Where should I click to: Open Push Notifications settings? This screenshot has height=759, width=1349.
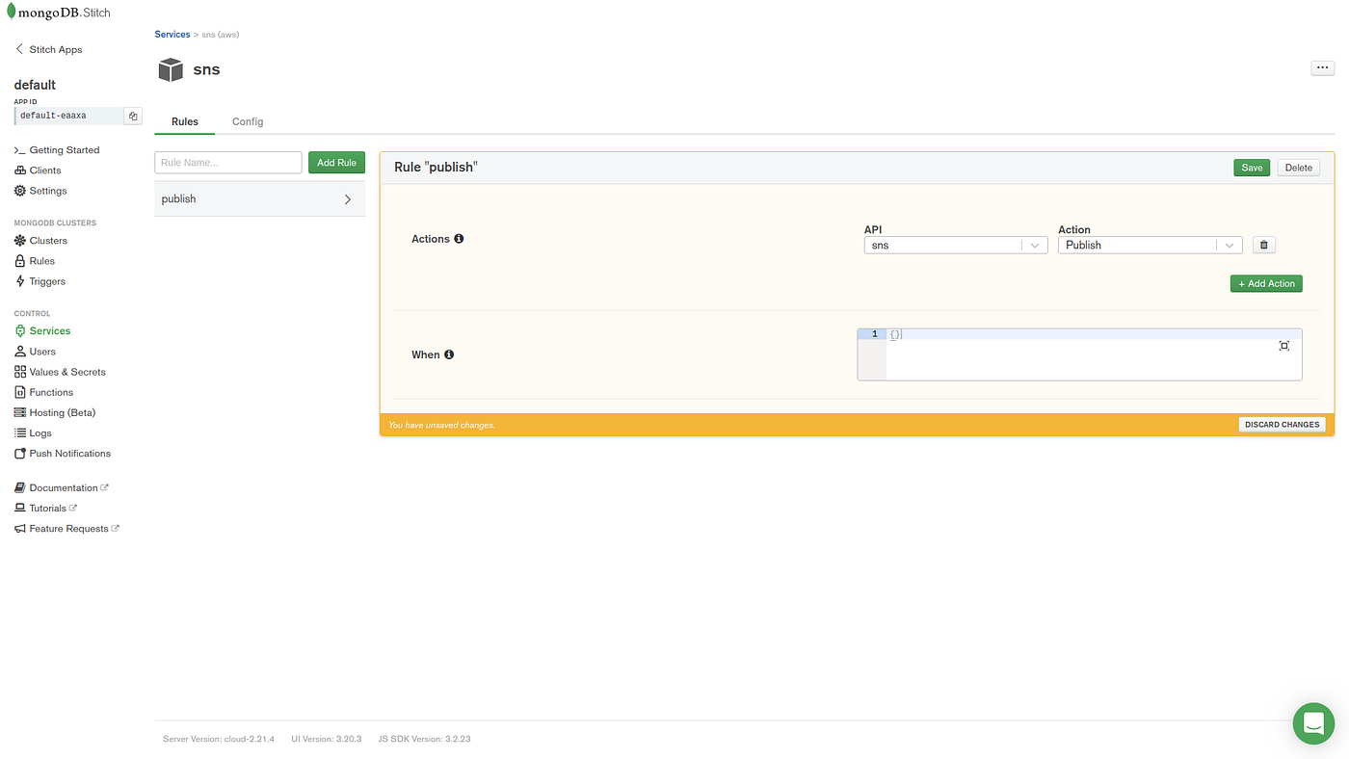tap(69, 453)
